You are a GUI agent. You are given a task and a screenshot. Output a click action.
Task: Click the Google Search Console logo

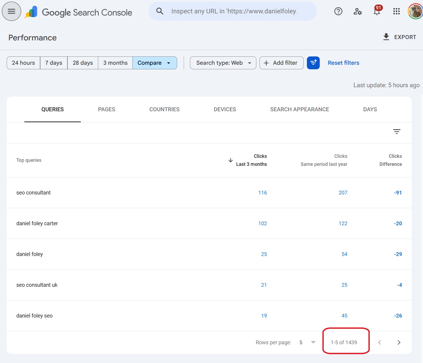78,12
